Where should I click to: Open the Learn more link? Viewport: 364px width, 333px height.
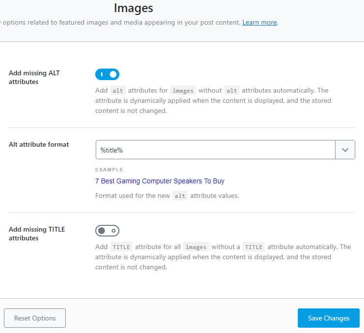[x=260, y=23]
